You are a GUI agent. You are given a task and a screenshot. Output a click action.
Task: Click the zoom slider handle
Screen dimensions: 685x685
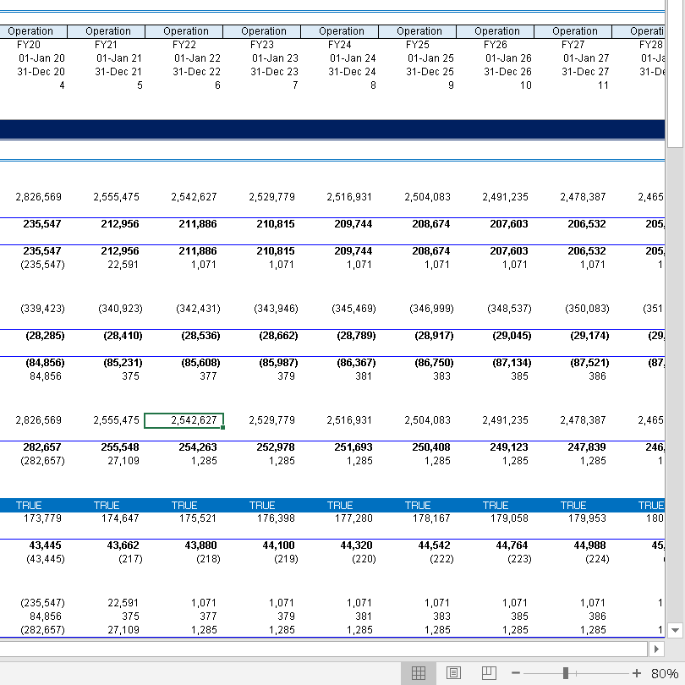565,673
